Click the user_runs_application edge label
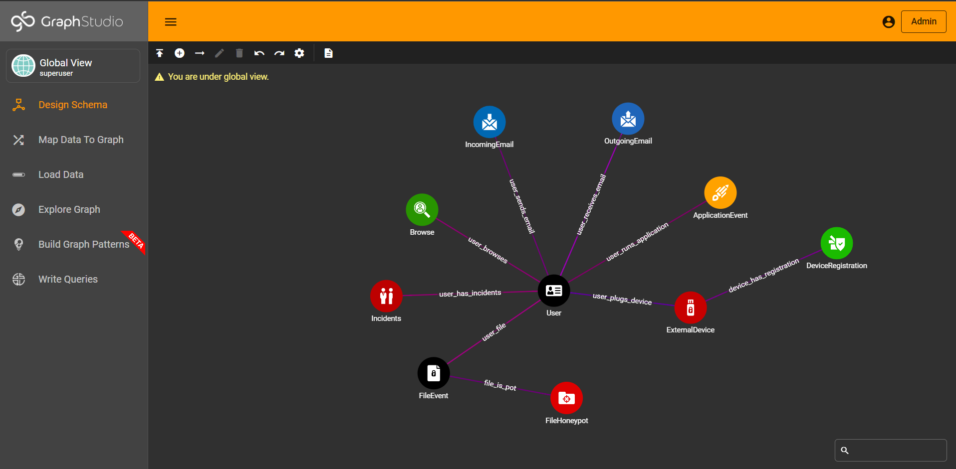 coord(637,242)
